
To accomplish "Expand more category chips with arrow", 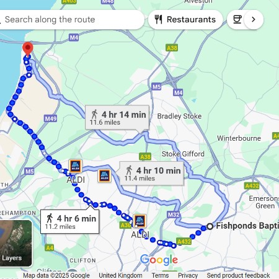I will (x=254, y=19).
